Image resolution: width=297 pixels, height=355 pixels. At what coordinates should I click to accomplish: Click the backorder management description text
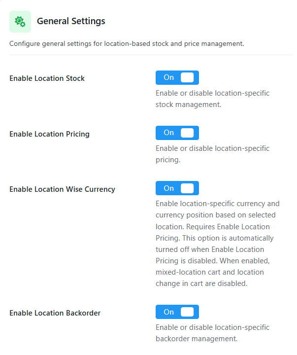[212, 333]
